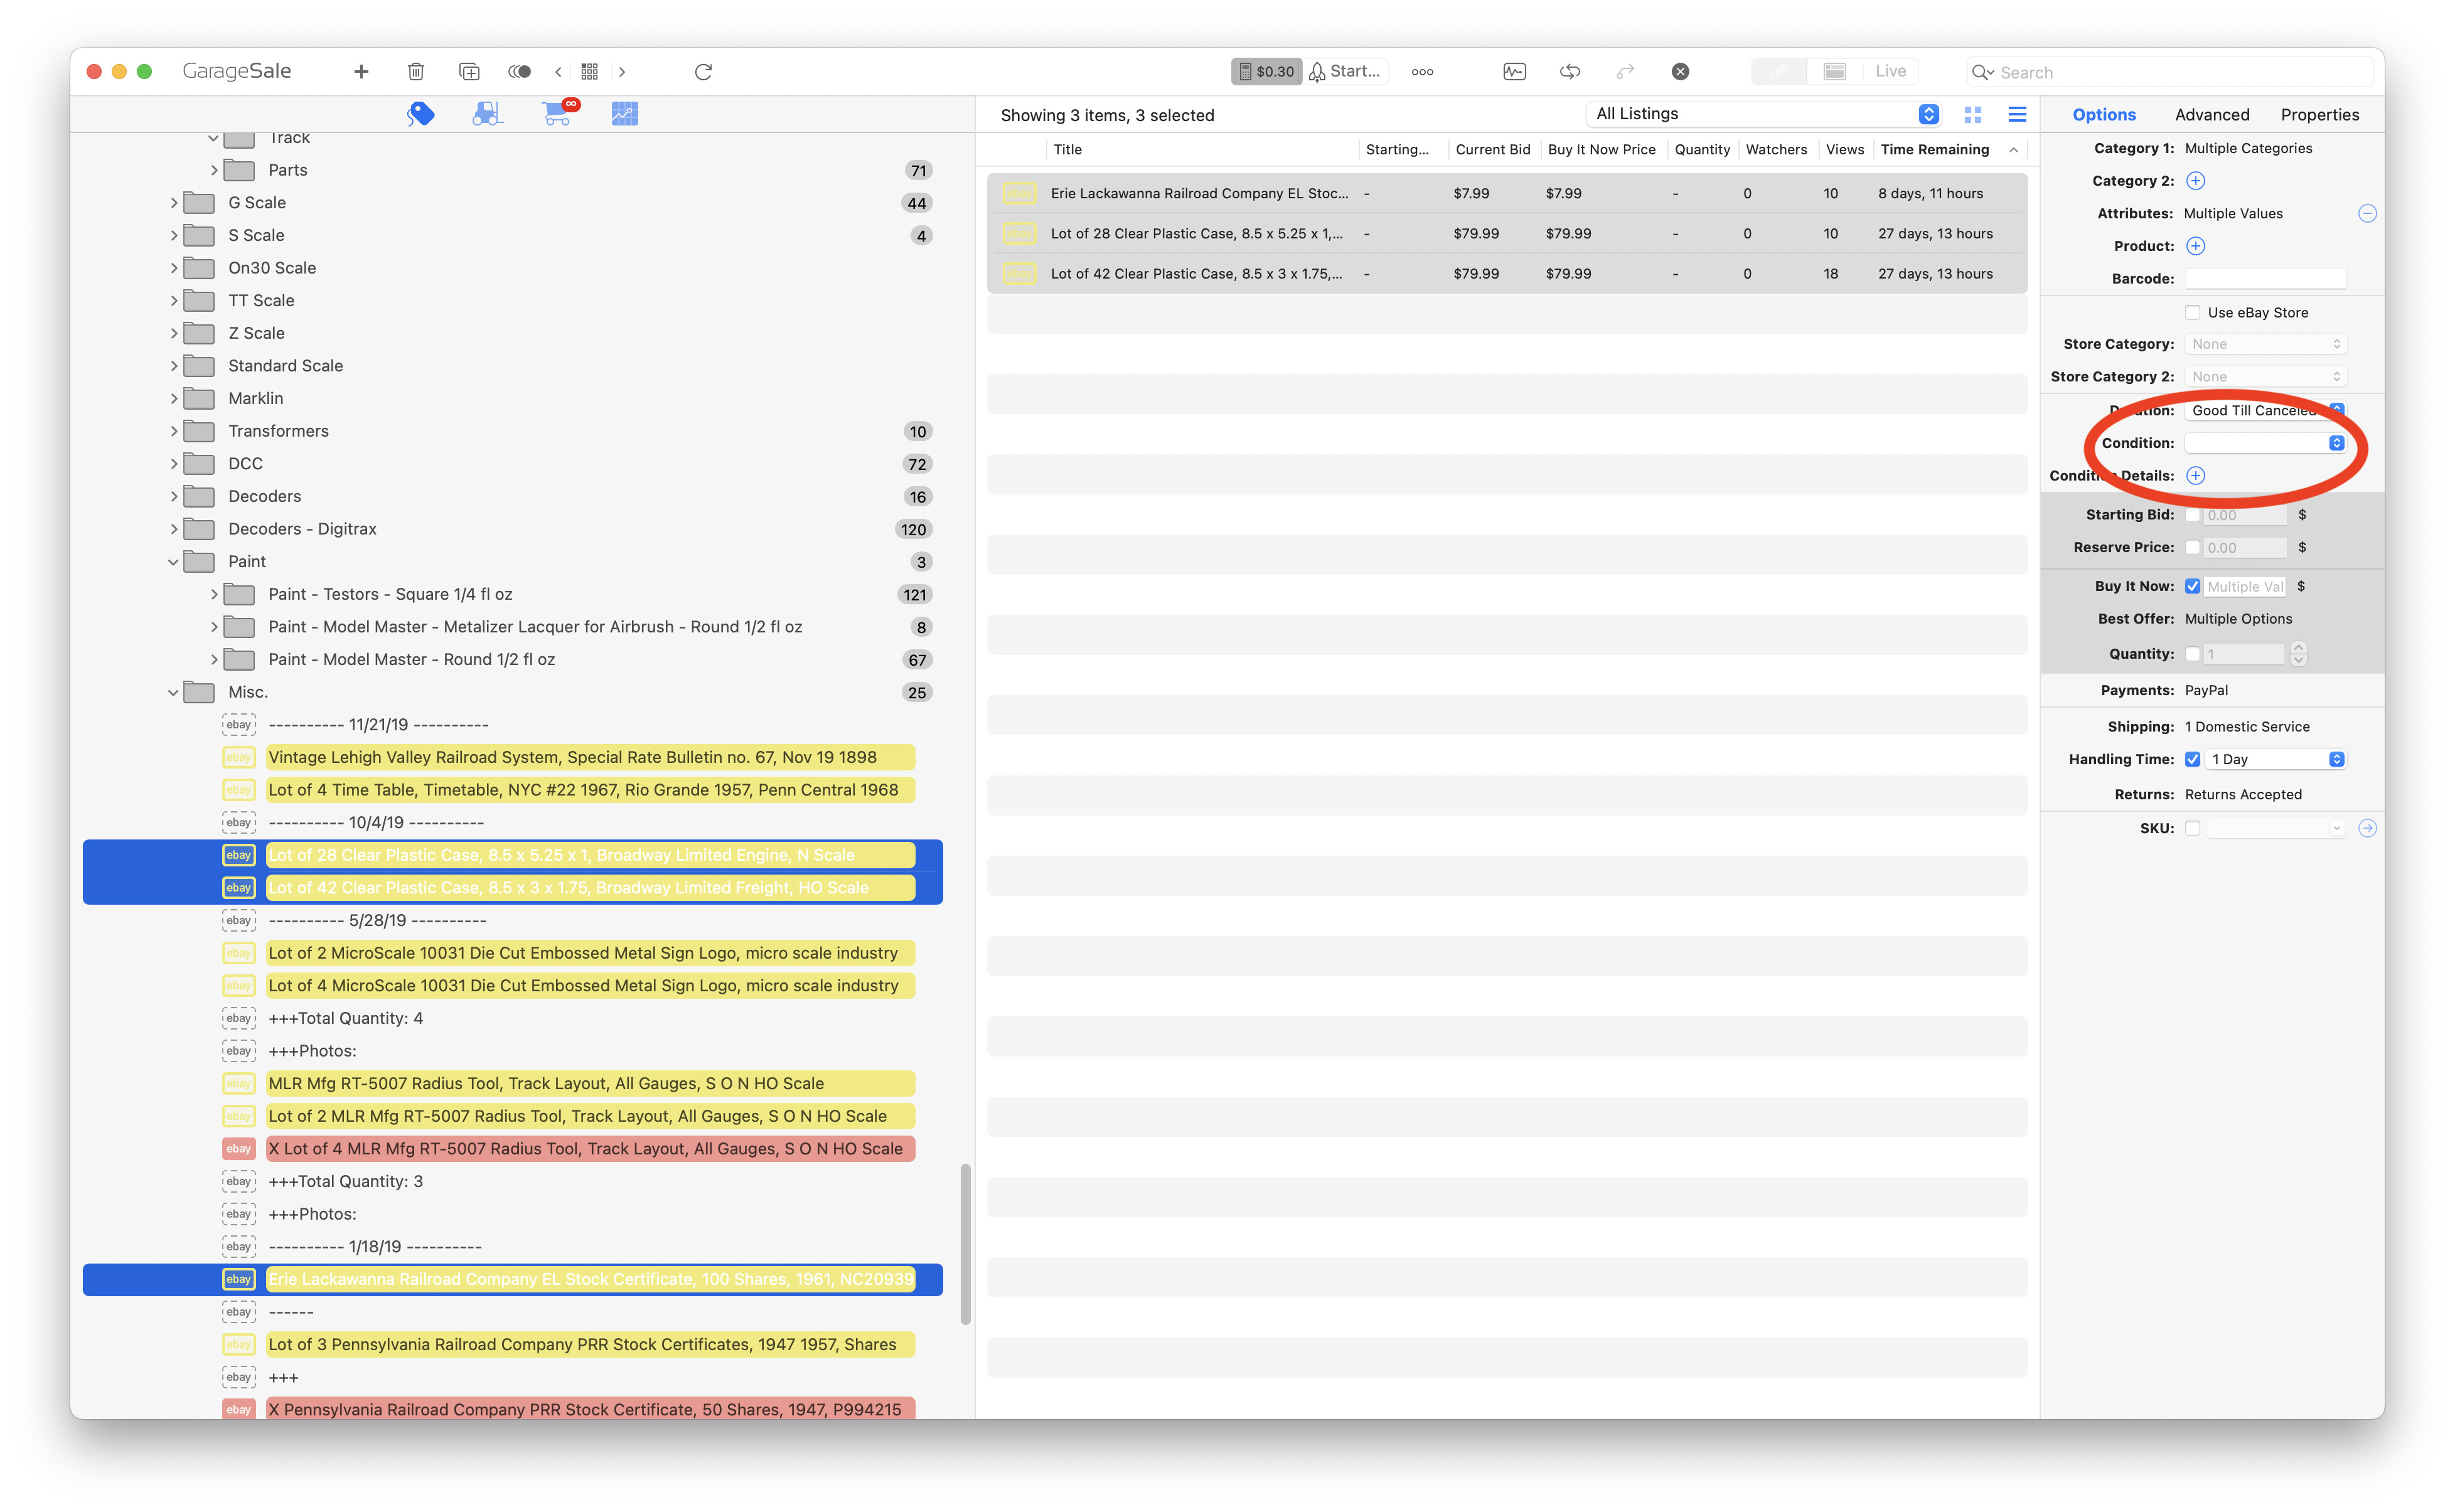Open the reports chart section icon
The height and width of the screenshot is (1512, 2455).
tap(624, 113)
